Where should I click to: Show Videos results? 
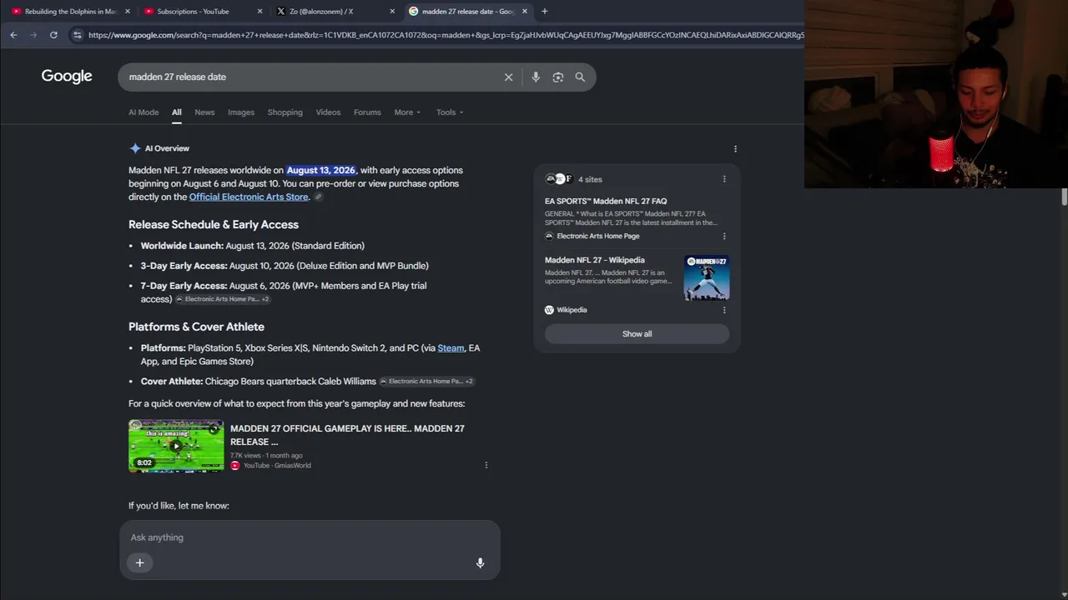point(328,112)
